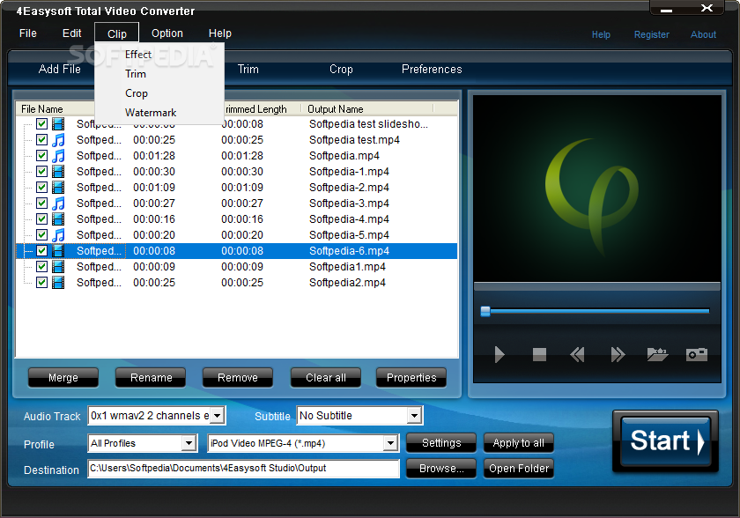Click the Rename button
Viewport: 740px width, 518px height.
click(151, 378)
